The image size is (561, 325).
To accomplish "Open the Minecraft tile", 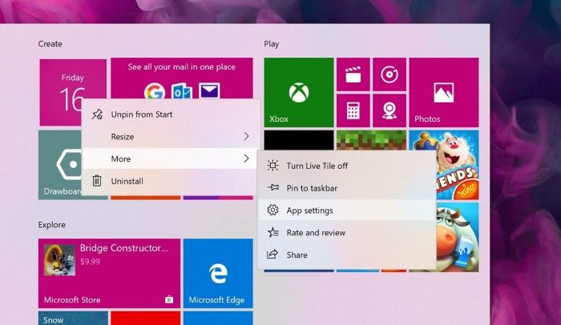I will point(371,140).
